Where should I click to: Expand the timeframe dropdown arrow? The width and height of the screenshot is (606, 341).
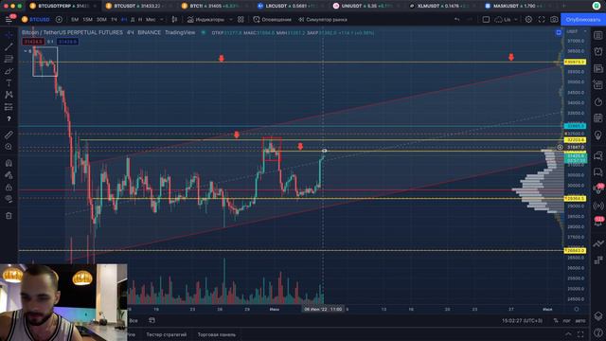[162, 19]
